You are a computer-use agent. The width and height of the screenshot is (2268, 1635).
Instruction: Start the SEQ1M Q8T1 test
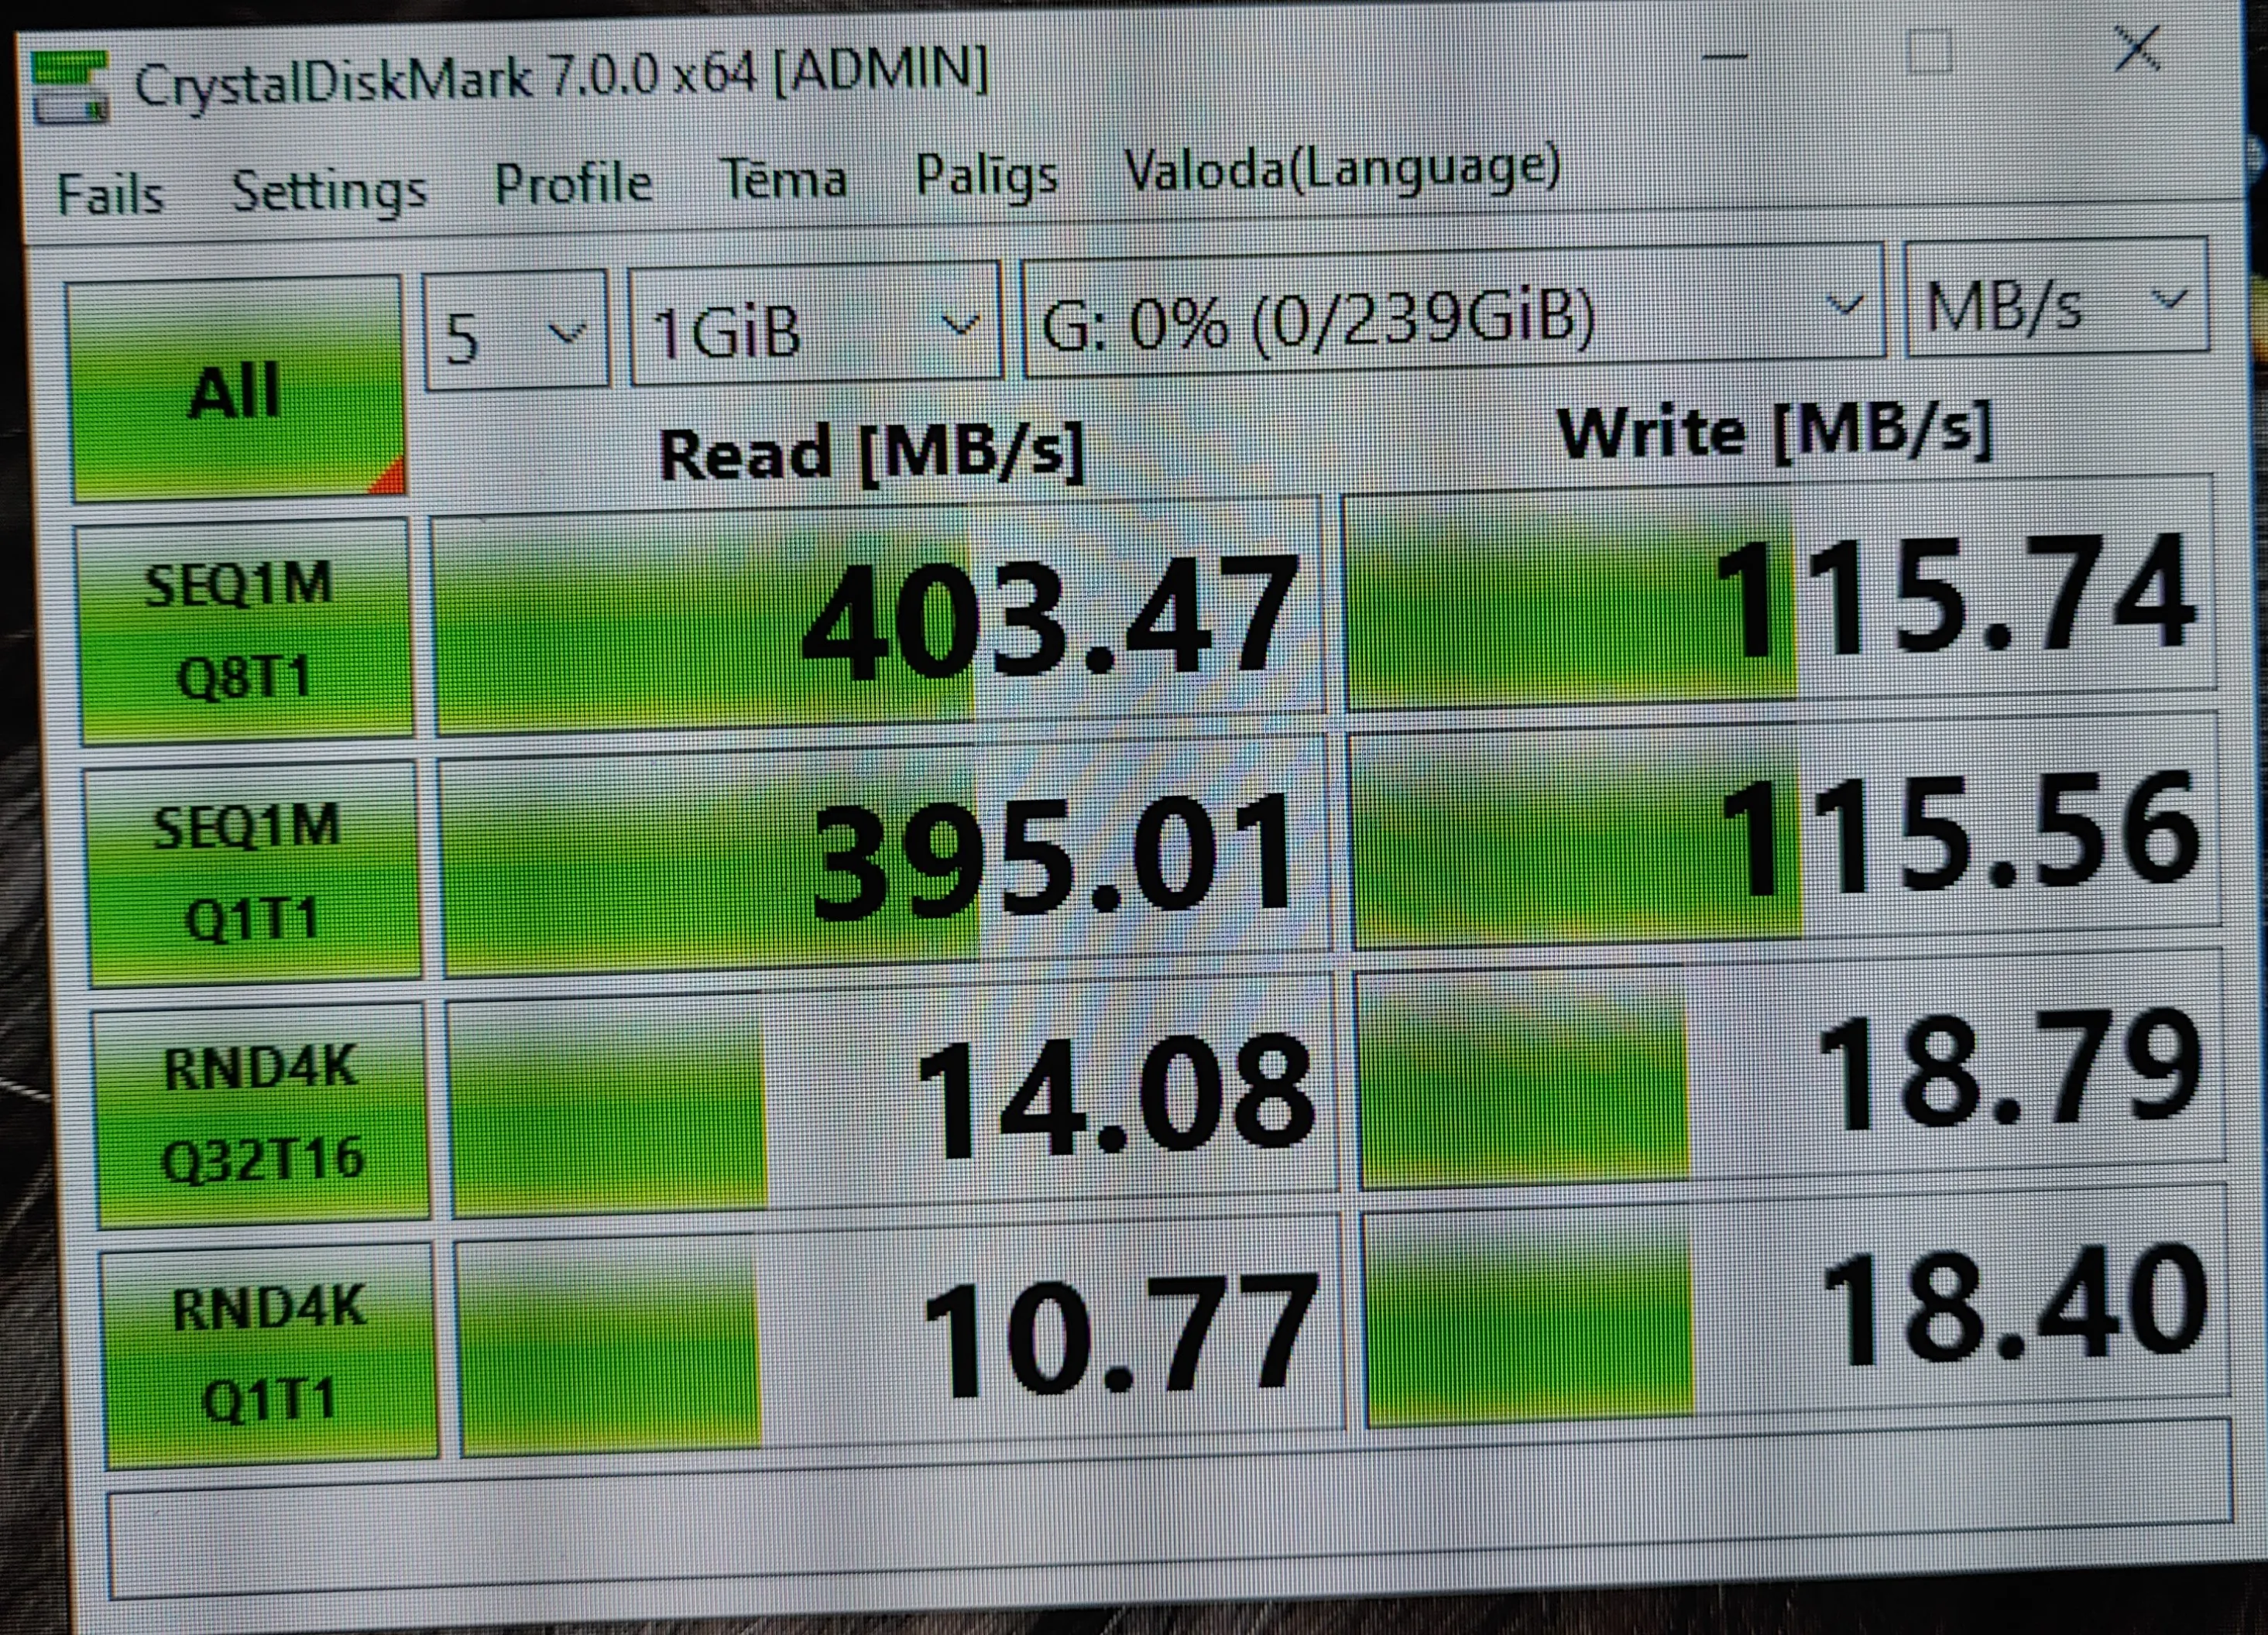click(245, 630)
